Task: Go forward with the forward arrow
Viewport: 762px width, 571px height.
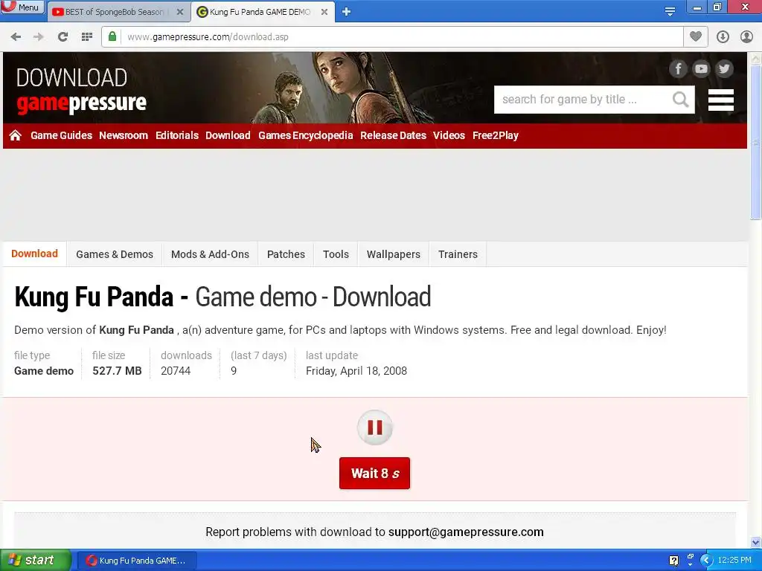Action: tap(39, 37)
